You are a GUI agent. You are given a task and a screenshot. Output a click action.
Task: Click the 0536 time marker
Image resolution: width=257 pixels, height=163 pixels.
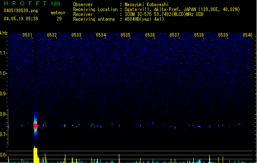coord(150,35)
